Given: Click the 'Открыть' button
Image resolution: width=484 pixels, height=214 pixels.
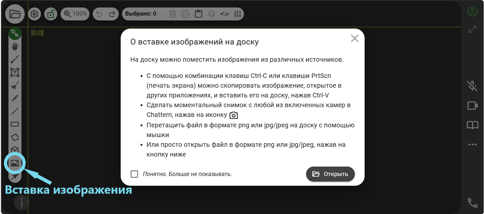Looking at the screenshot, I should coord(330,174).
